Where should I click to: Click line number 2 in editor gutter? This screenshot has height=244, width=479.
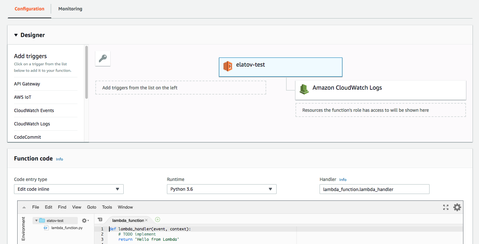[102, 234]
